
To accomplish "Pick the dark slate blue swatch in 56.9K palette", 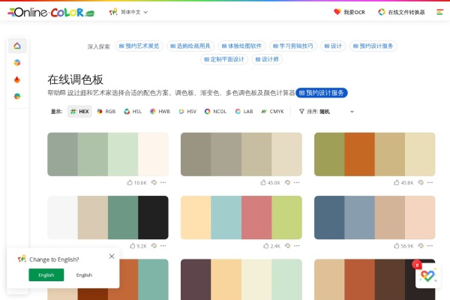I will 329,217.
